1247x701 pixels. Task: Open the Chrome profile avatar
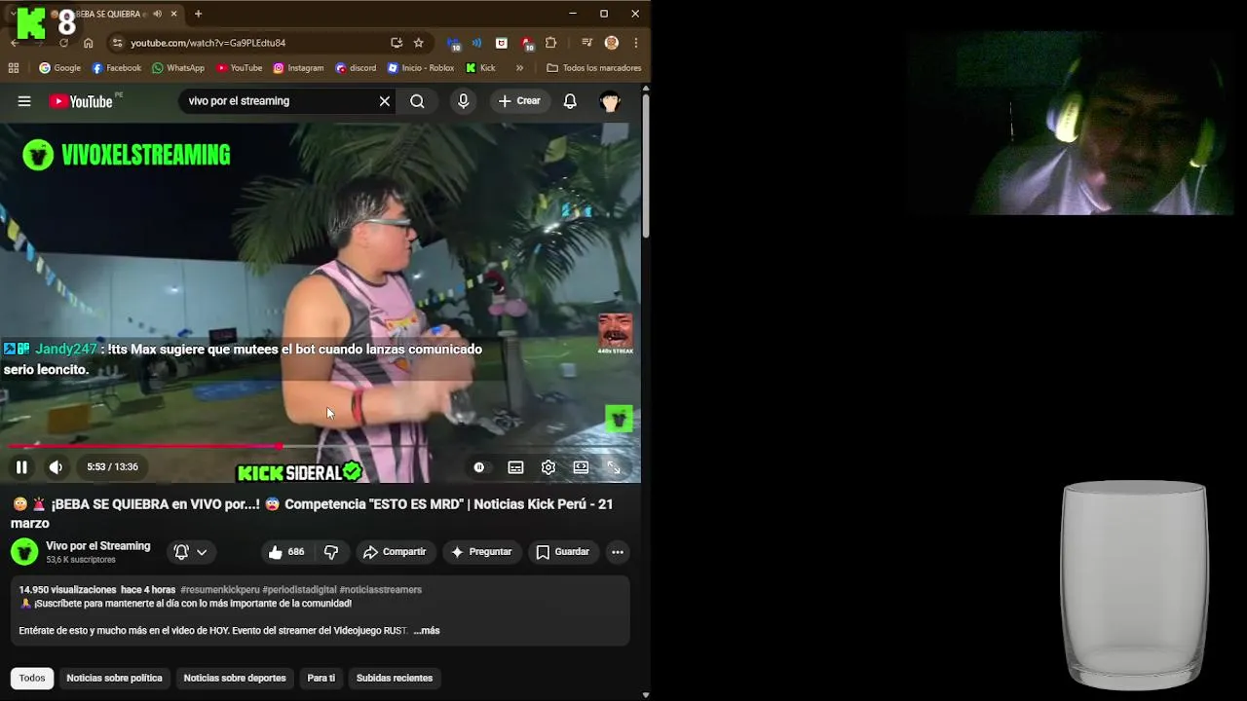(612, 43)
